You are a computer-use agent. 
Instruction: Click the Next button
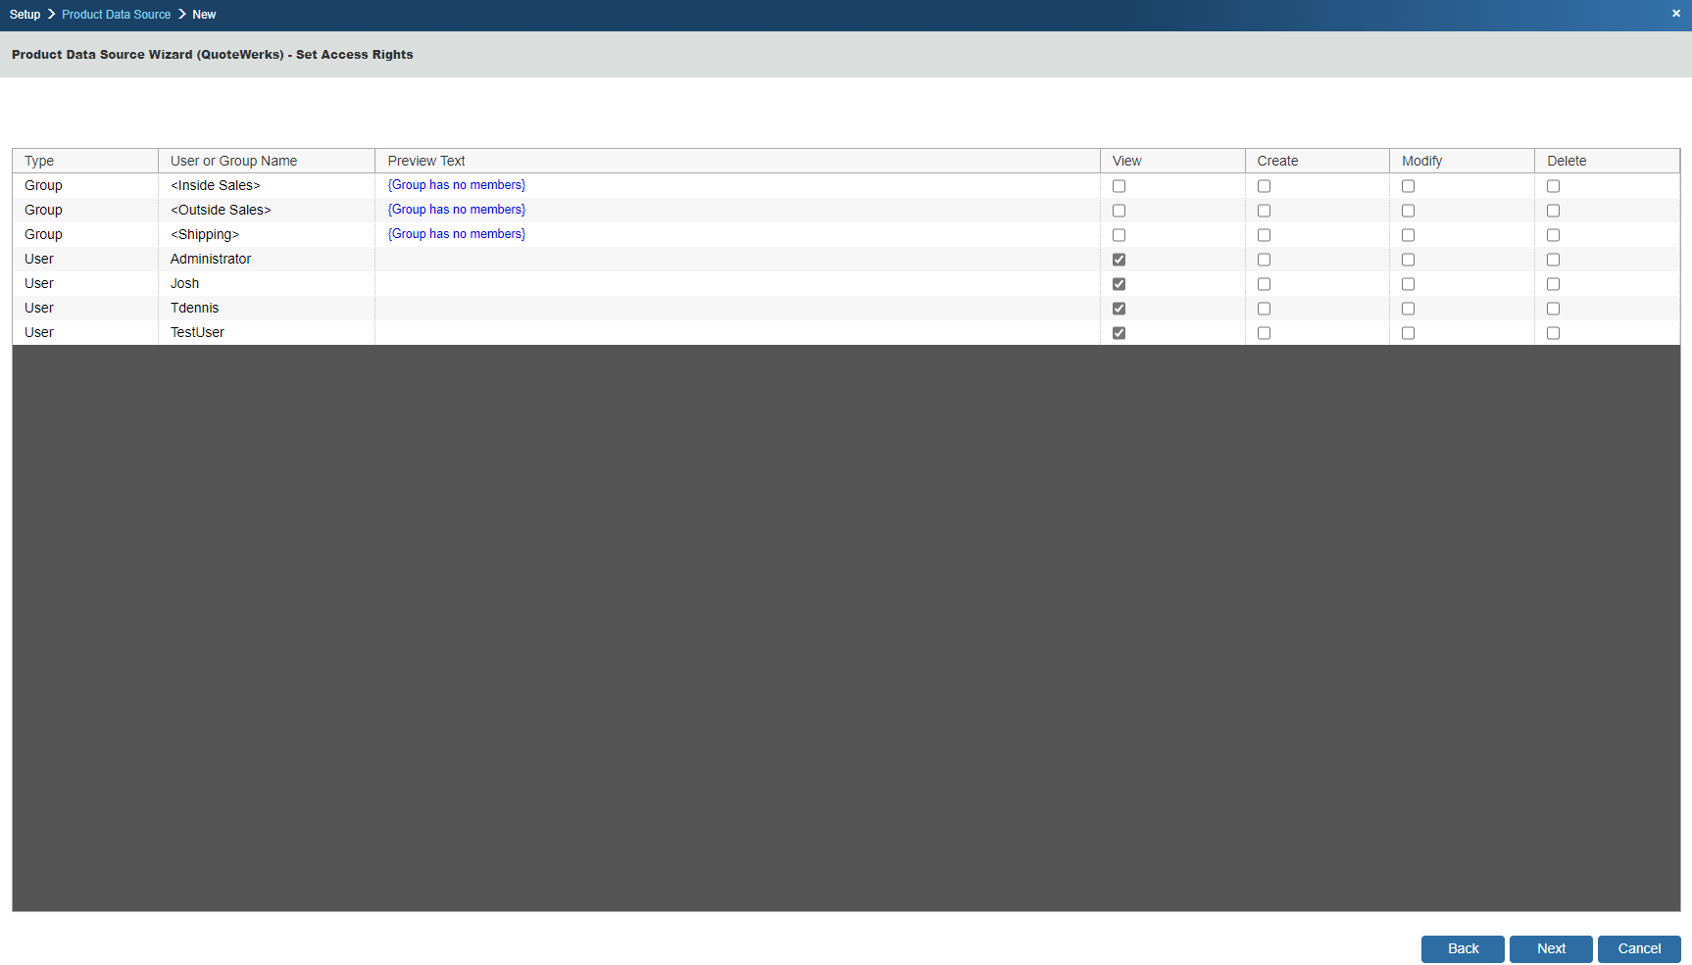pyautogui.click(x=1551, y=948)
